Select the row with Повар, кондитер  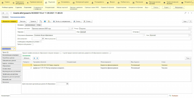pos(107,65)
